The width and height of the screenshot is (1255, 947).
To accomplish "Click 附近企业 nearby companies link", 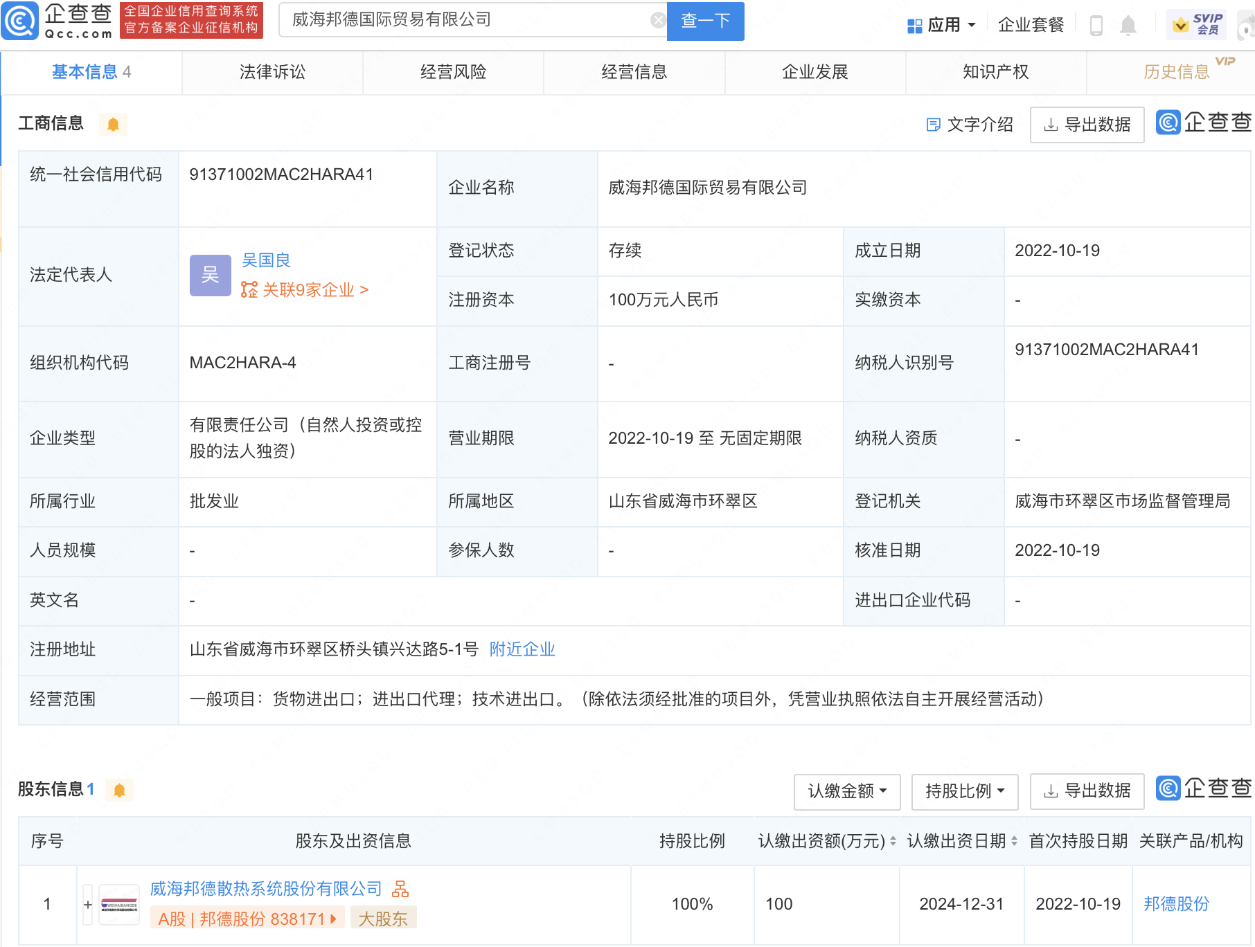I will 522,649.
